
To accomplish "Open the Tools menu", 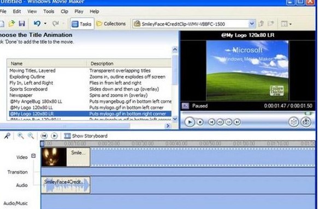I will click(49, 11).
